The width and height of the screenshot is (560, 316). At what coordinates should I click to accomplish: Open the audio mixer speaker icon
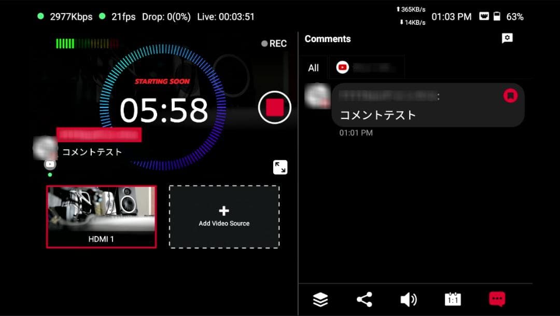point(409,299)
